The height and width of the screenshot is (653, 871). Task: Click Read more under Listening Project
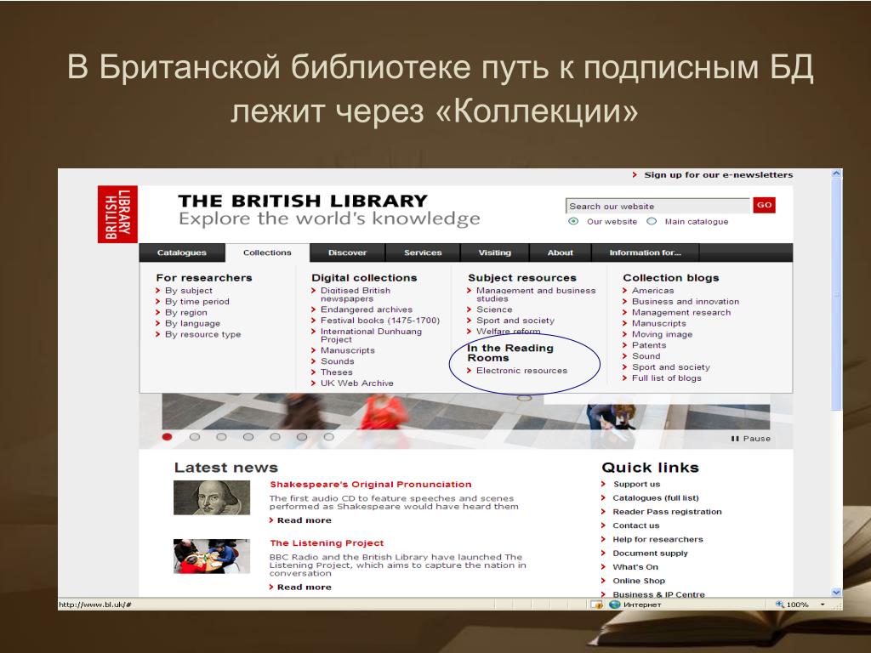(x=304, y=587)
